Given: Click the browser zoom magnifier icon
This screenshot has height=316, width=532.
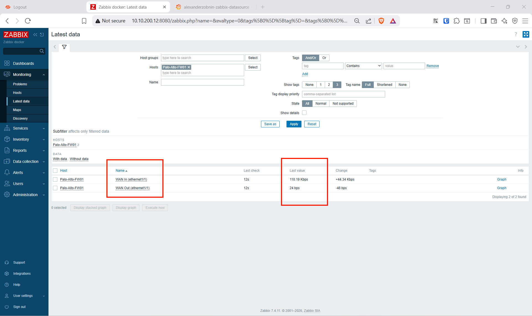Looking at the screenshot, I should coord(357,21).
